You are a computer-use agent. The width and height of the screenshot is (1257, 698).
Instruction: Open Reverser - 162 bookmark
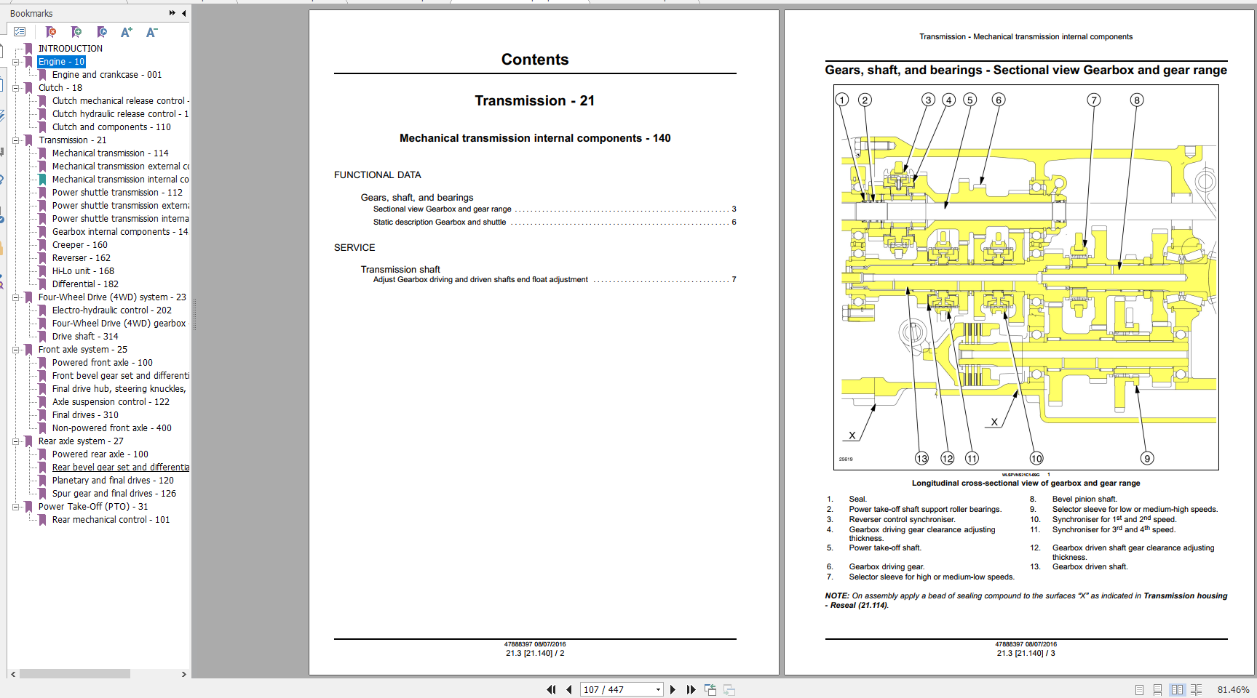click(81, 258)
